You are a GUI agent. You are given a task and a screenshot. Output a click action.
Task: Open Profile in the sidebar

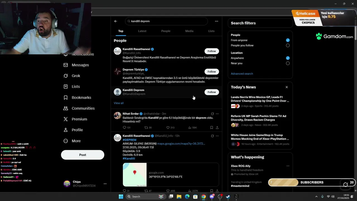[x=73, y=130]
